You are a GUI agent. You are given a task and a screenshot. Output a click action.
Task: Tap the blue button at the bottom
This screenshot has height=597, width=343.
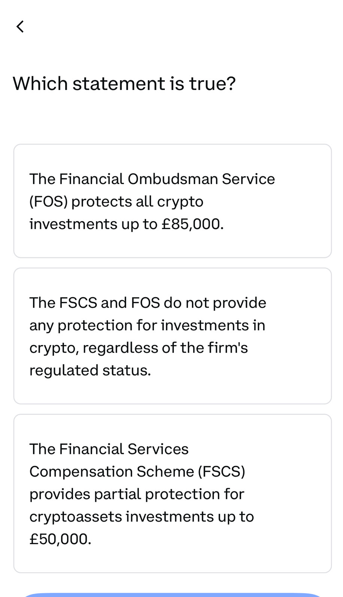point(172,594)
